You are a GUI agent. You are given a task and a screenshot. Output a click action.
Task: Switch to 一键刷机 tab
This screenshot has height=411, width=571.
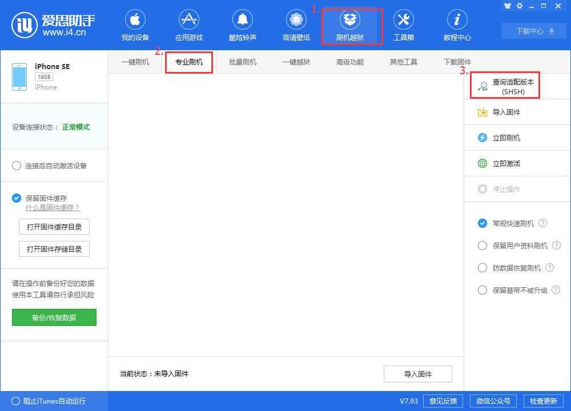tap(135, 62)
